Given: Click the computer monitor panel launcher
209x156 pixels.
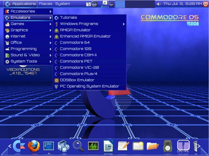Looking at the screenshot, I should pyautogui.click(x=94, y=4).
